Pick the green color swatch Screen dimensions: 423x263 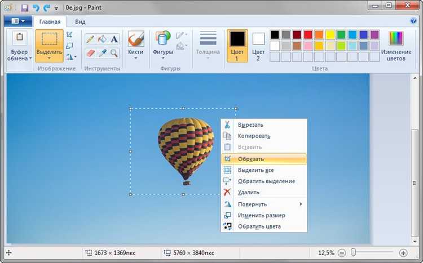tap(341, 35)
